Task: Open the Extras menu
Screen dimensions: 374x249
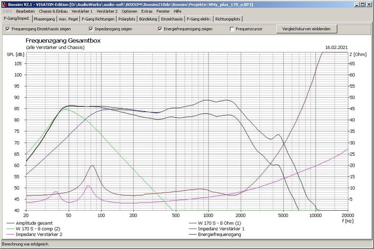Action: pyautogui.click(x=147, y=11)
